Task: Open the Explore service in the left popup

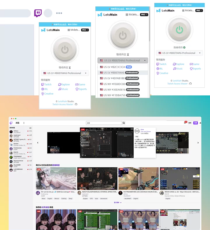Action: point(64,85)
